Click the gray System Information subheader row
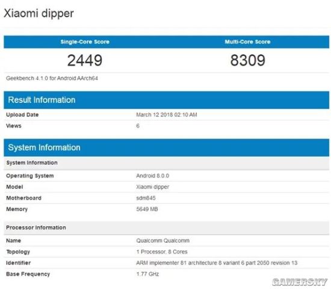331x289 pixels. pyautogui.click(x=166, y=163)
